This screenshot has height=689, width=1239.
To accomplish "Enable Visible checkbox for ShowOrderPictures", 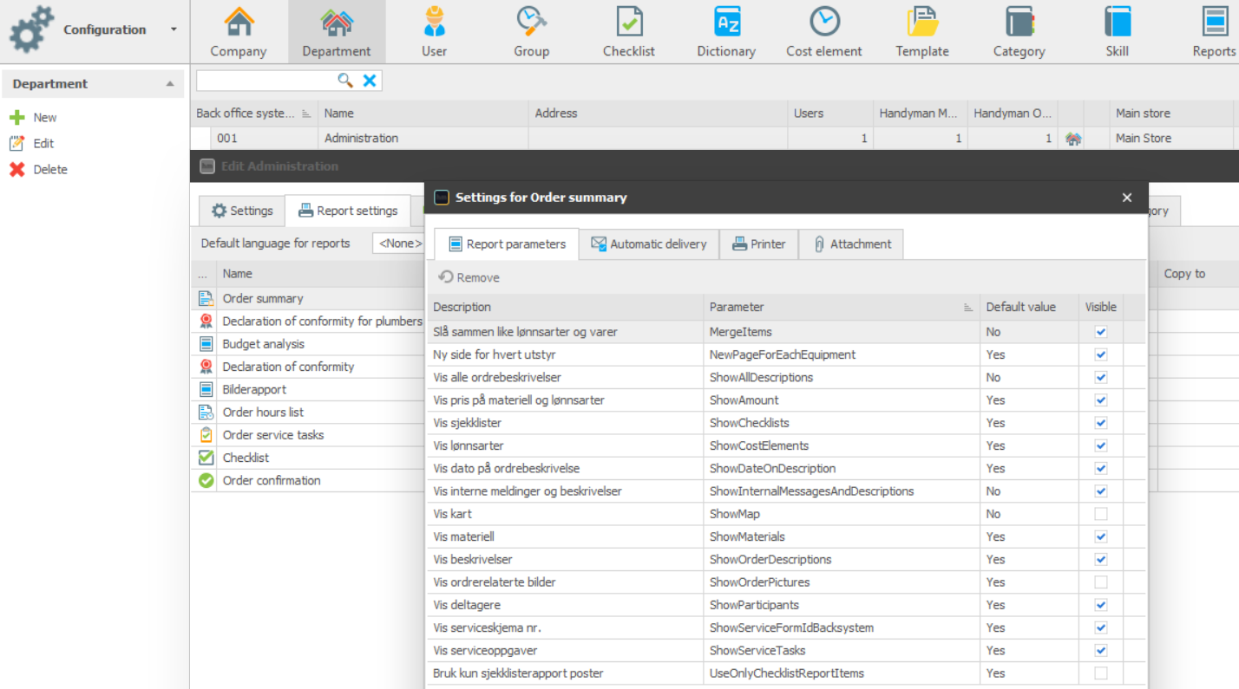I will tap(1101, 582).
